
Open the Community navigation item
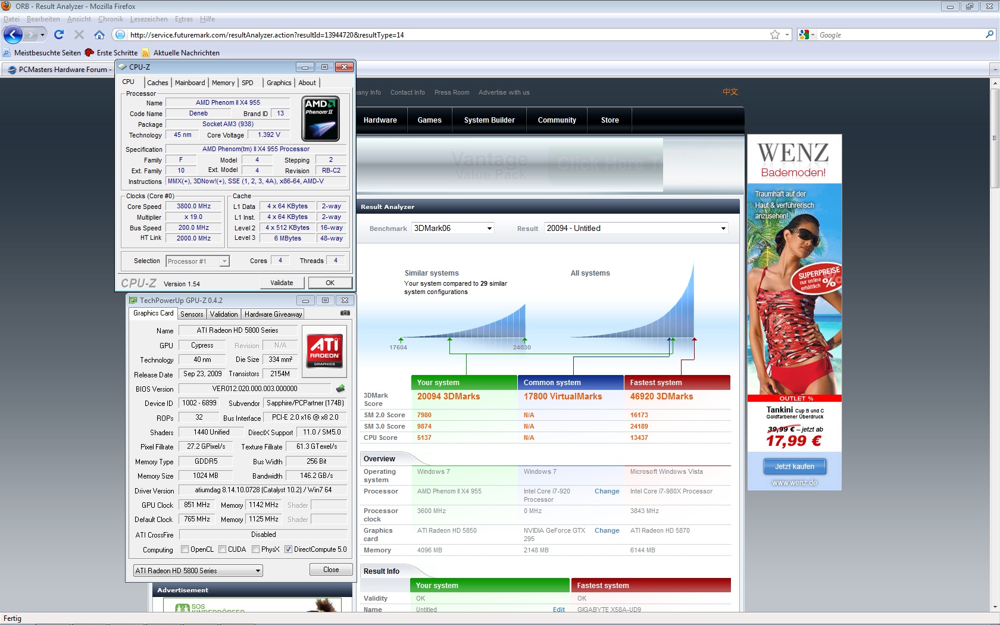(557, 120)
